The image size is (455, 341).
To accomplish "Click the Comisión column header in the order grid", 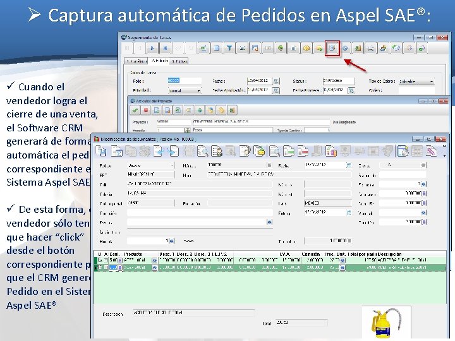I will point(310,254).
